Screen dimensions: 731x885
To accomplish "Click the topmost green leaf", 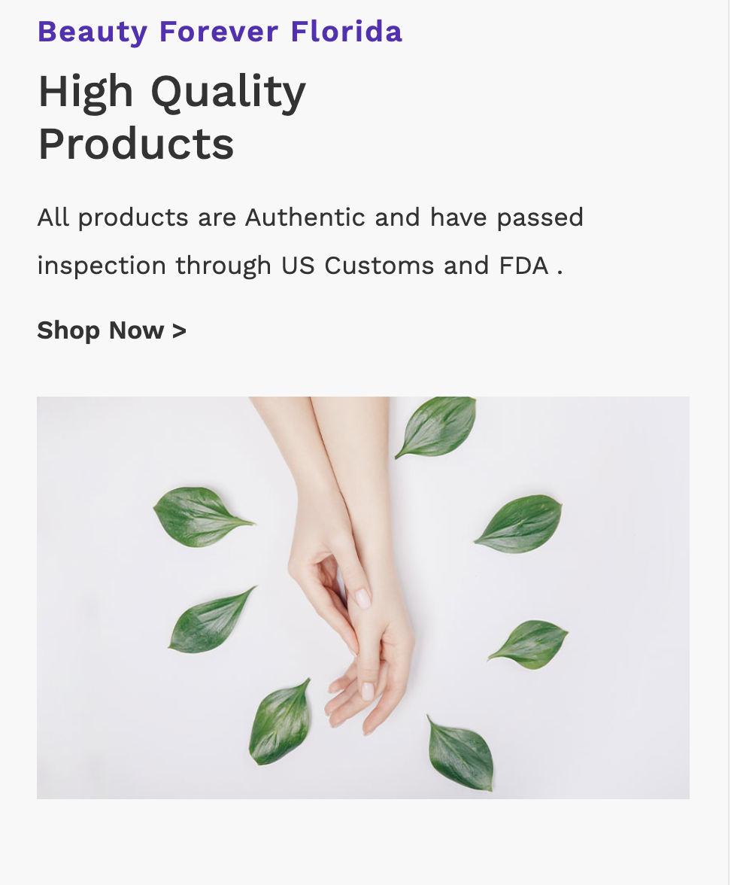I will [x=437, y=426].
